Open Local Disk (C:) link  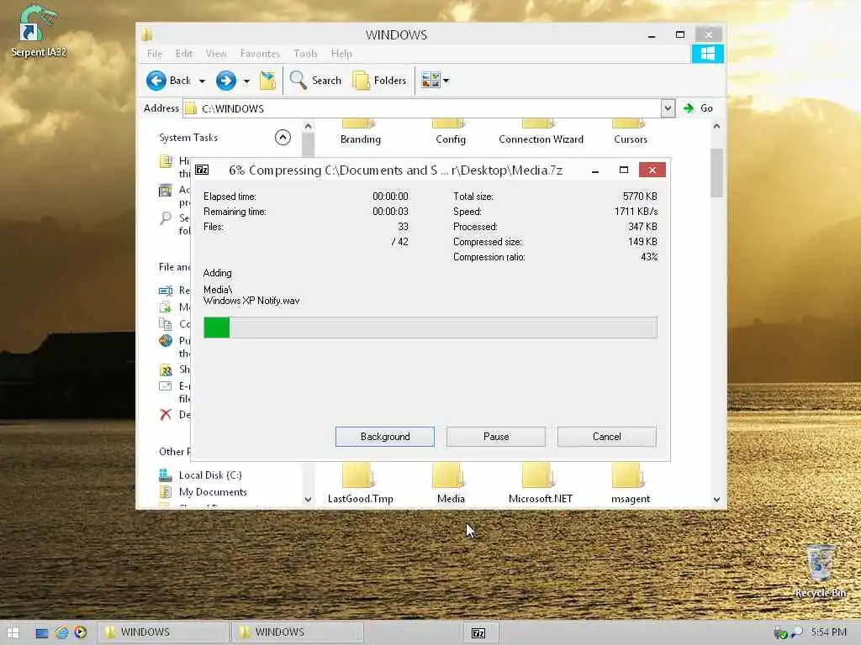[x=209, y=475]
